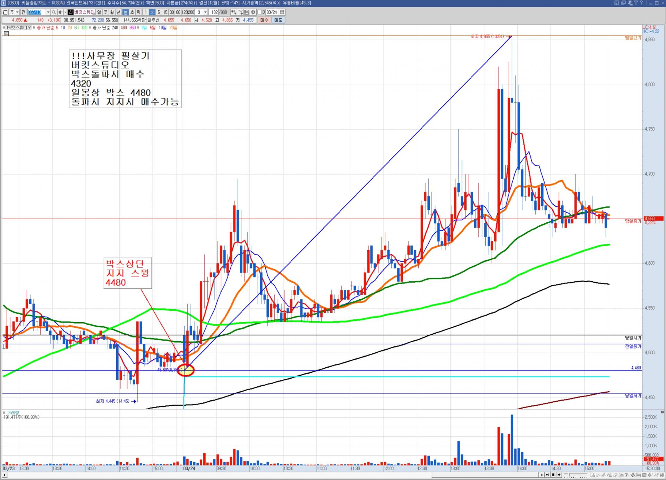Click the stock search magnifier icon
The image size is (666, 480).
click(x=54, y=12)
